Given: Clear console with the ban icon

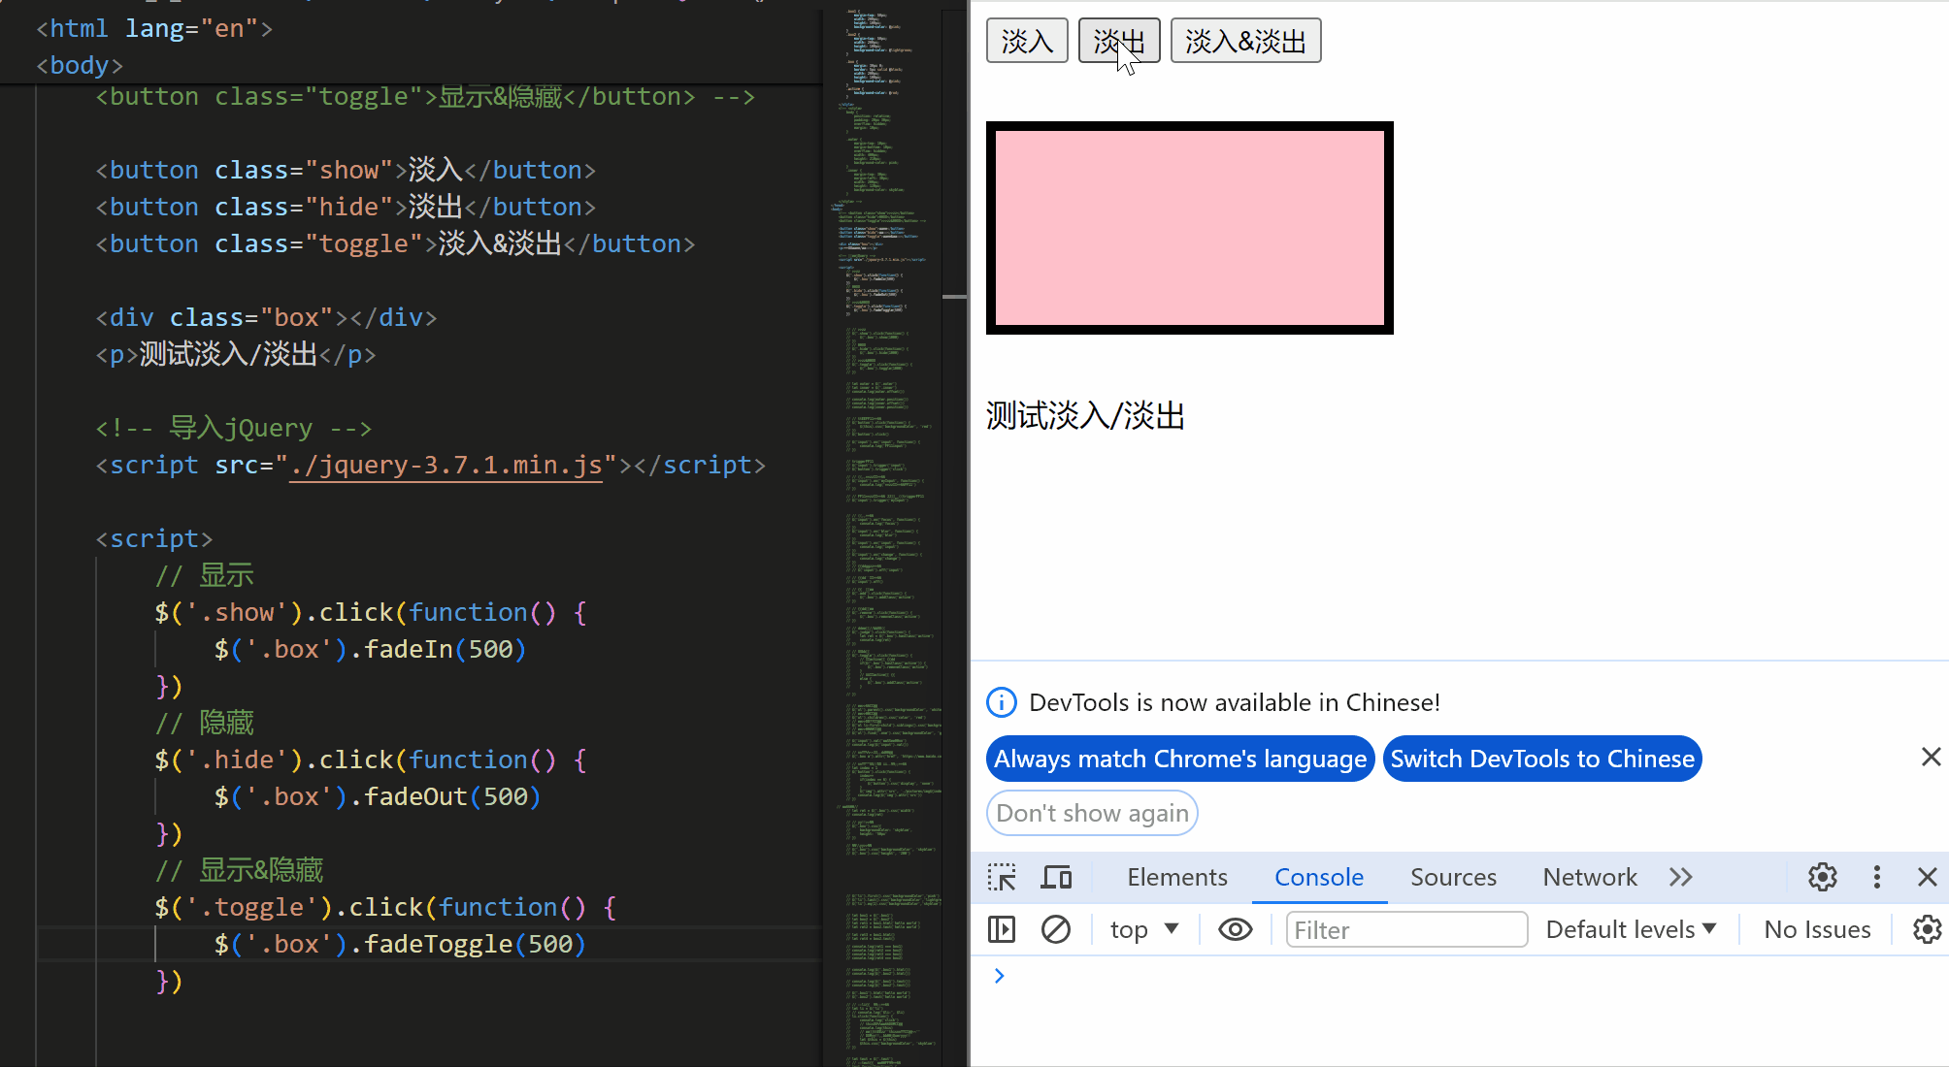Looking at the screenshot, I should click(x=1055, y=930).
